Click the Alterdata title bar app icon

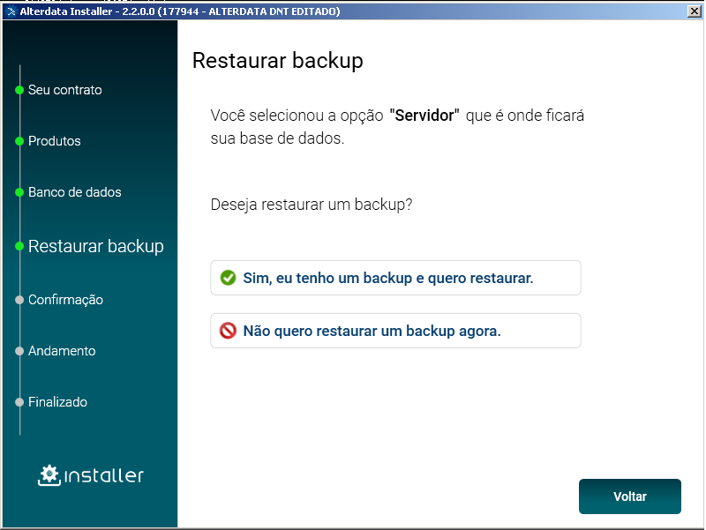click(x=11, y=11)
